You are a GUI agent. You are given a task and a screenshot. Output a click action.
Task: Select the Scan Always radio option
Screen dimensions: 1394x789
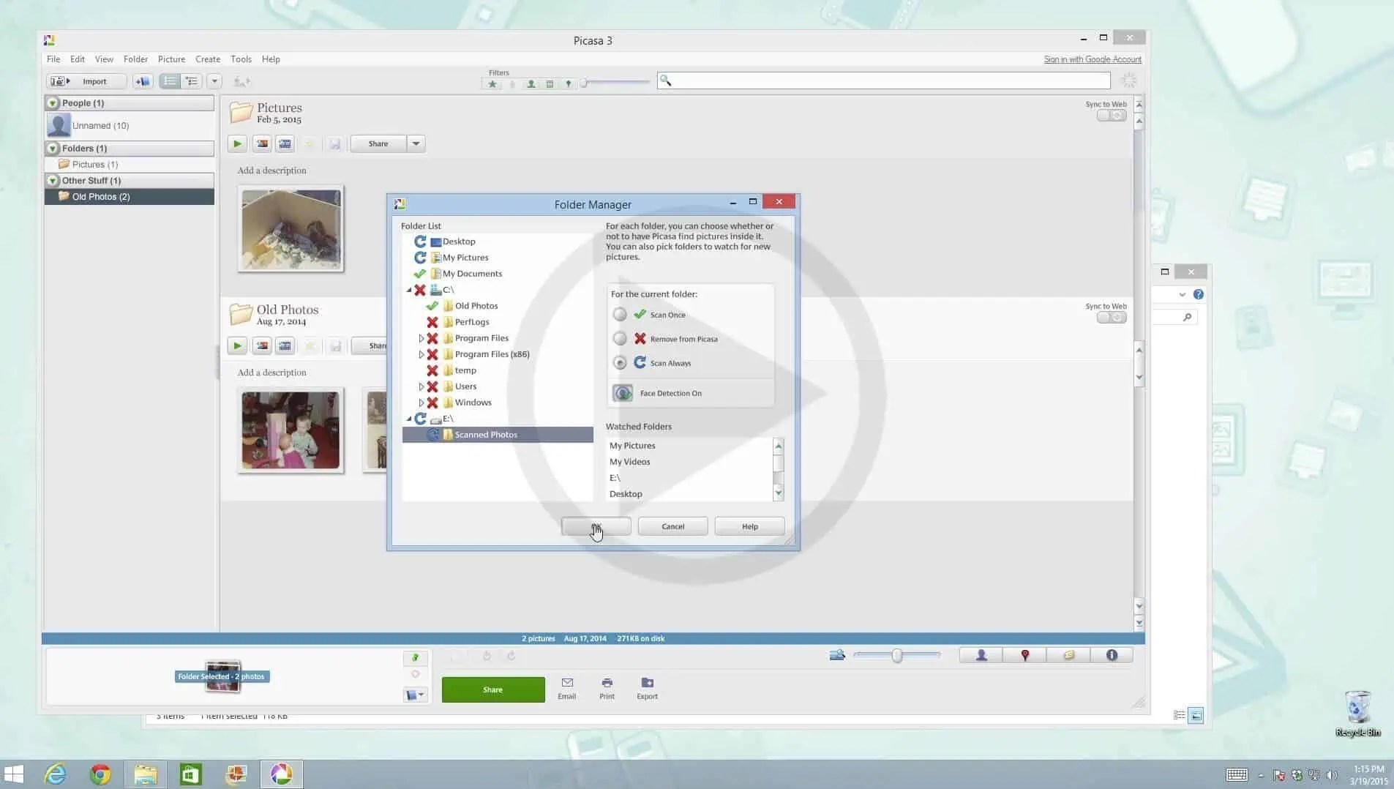[x=620, y=363]
